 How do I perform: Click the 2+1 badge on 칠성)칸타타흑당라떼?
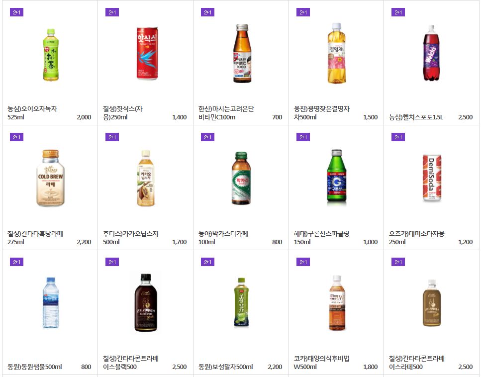point(16,137)
